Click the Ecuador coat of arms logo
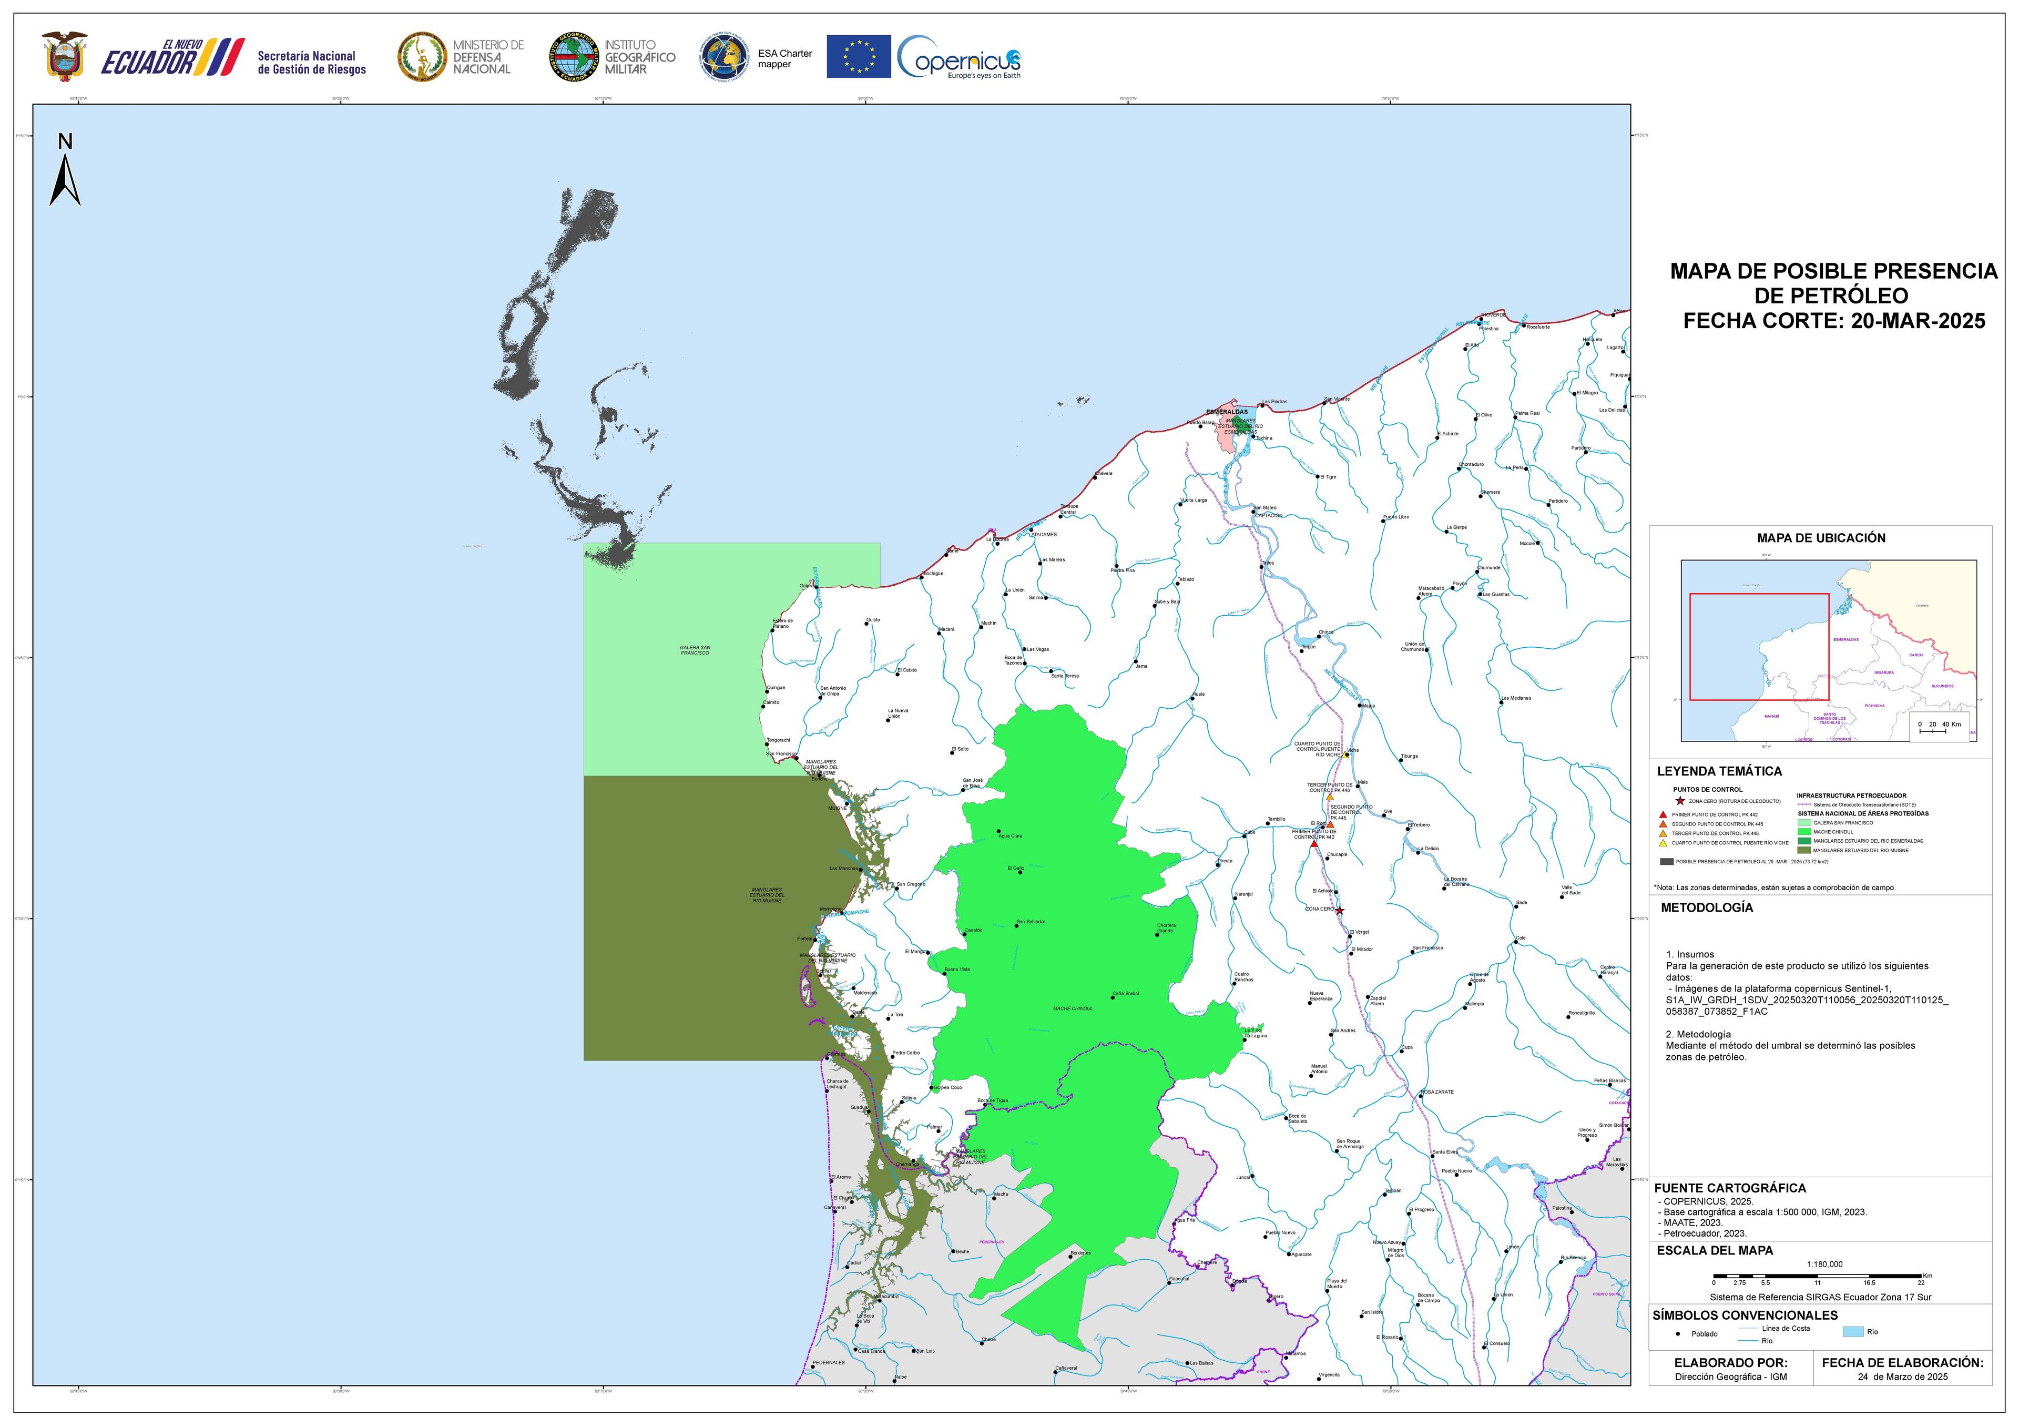 click(x=64, y=56)
